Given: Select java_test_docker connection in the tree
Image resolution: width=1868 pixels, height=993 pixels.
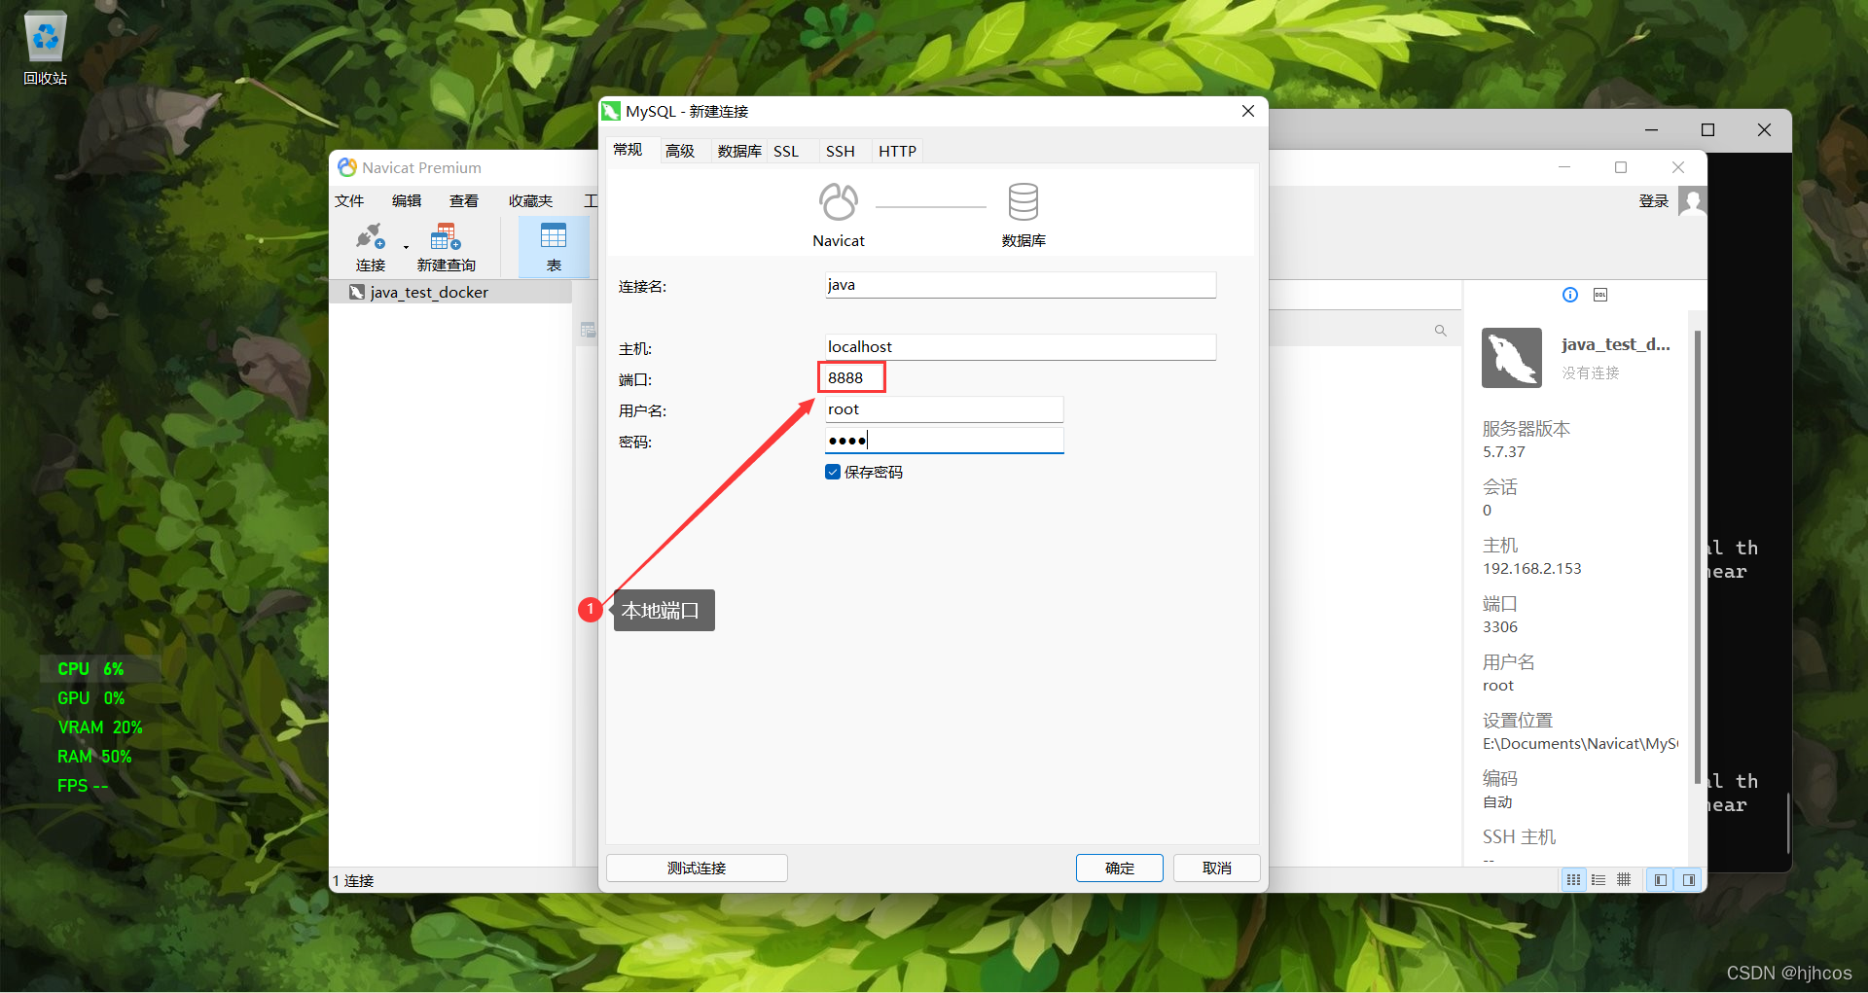Looking at the screenshot, I should click(428, 292).
